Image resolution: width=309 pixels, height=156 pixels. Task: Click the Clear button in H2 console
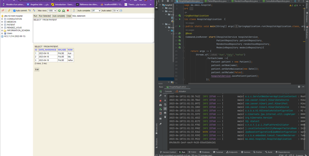pyautogui.click(x=69, y=16)
